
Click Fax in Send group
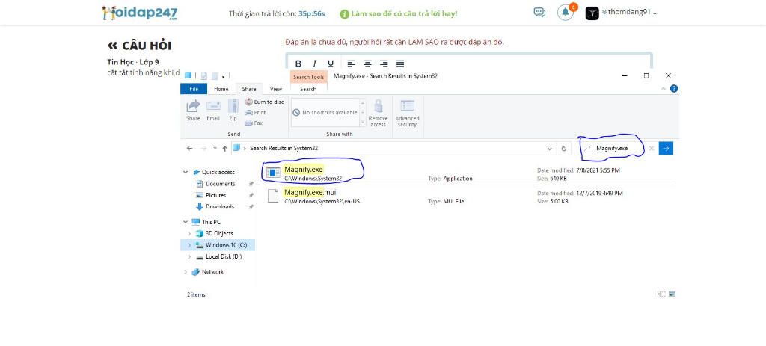[x=254, y=123]
